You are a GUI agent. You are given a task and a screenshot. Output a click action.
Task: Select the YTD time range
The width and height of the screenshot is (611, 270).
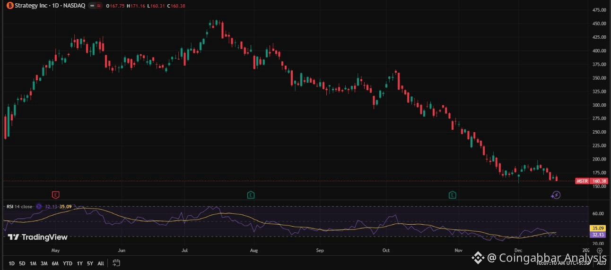click(x=67, y=263)
